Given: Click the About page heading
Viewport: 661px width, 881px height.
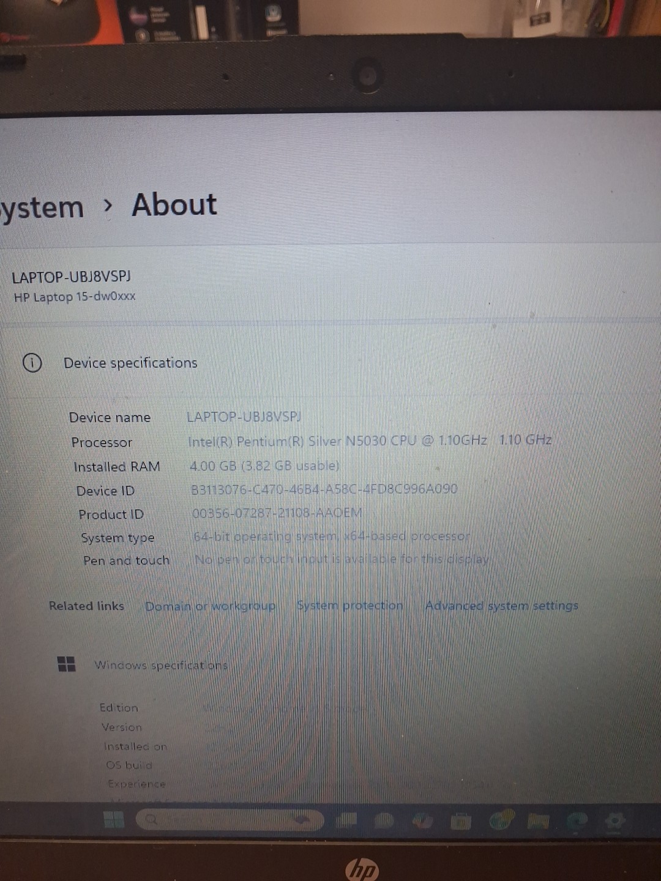Looking at the screenshot, I should (x=174, y=204).
